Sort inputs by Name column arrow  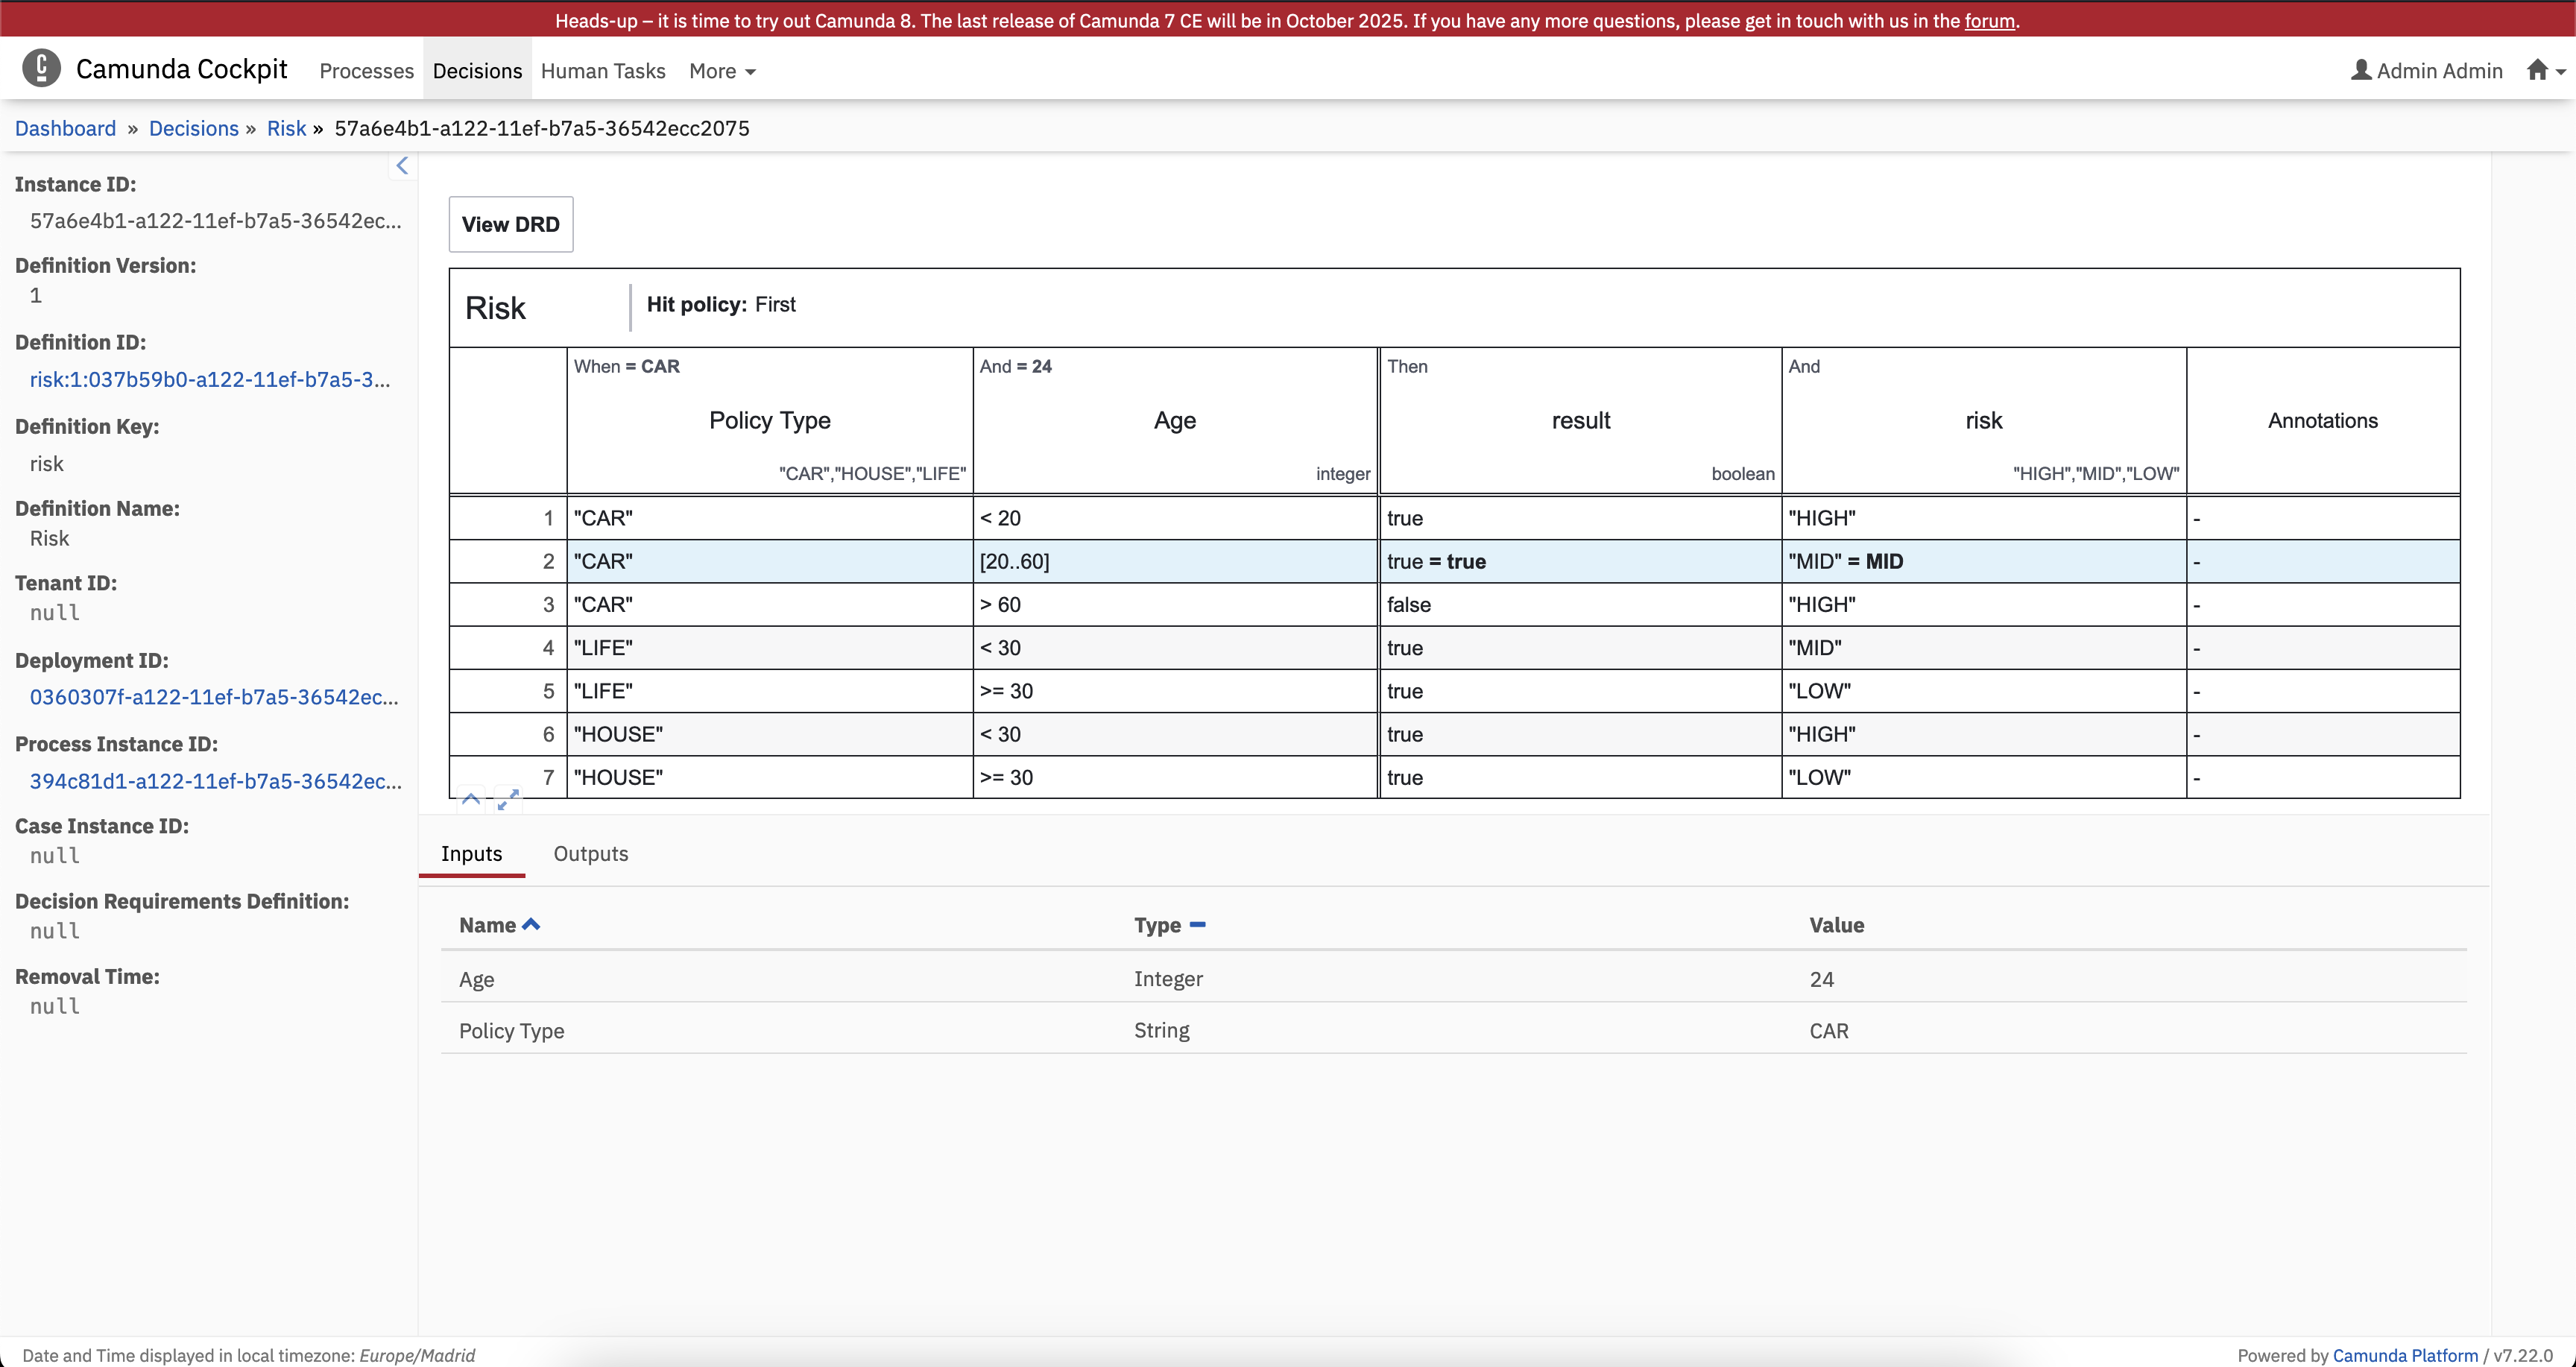coord(531,925)
